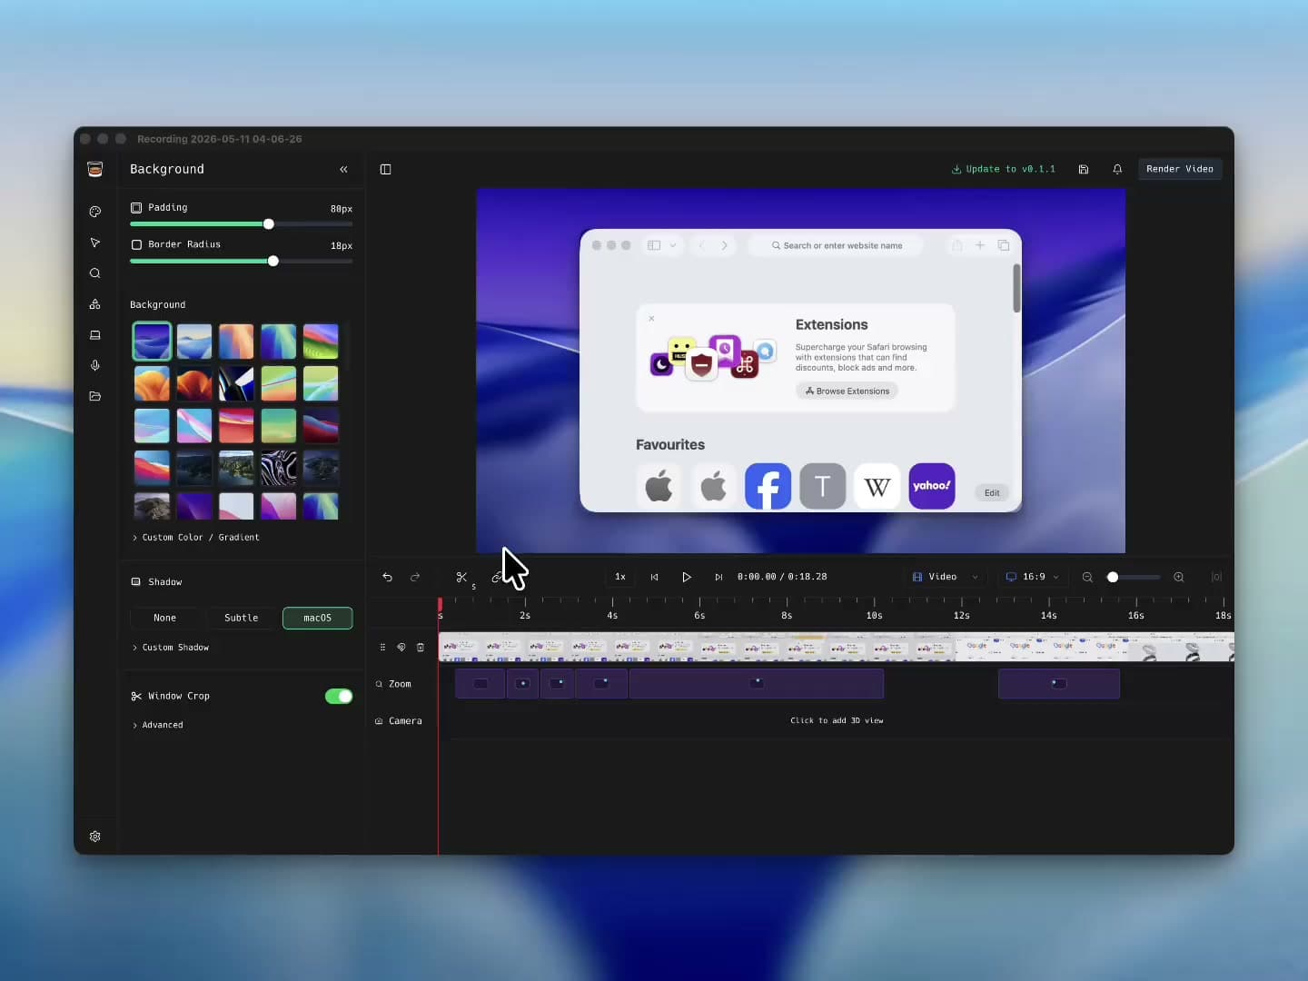Change playback speed 1x button
Screen dimensions: 1308x981
[x=620, y=577]
